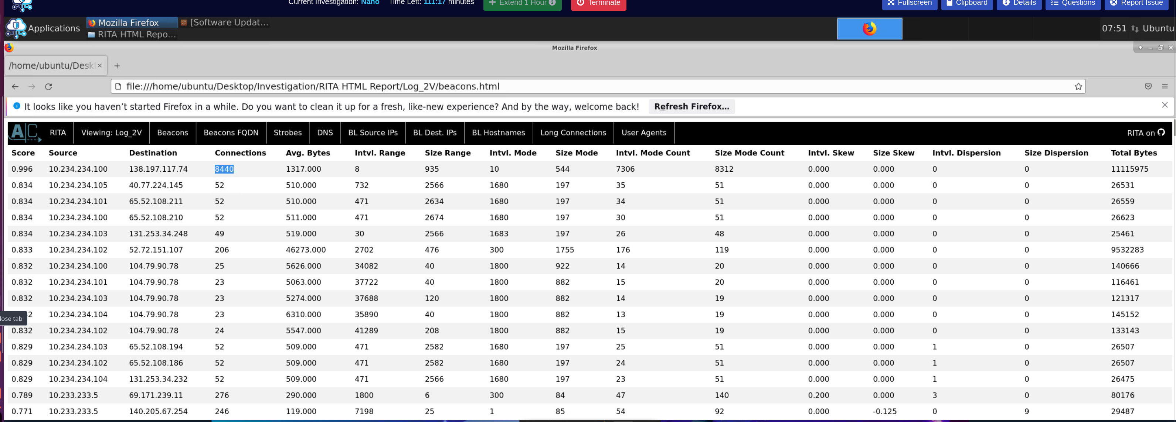Open the Applications menu
Image resolution: width=1176 pixels, height=422 pixels.
point(43,28)
